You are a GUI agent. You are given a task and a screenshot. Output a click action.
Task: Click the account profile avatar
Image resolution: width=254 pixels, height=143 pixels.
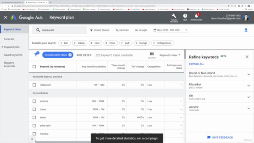point(246,17)
